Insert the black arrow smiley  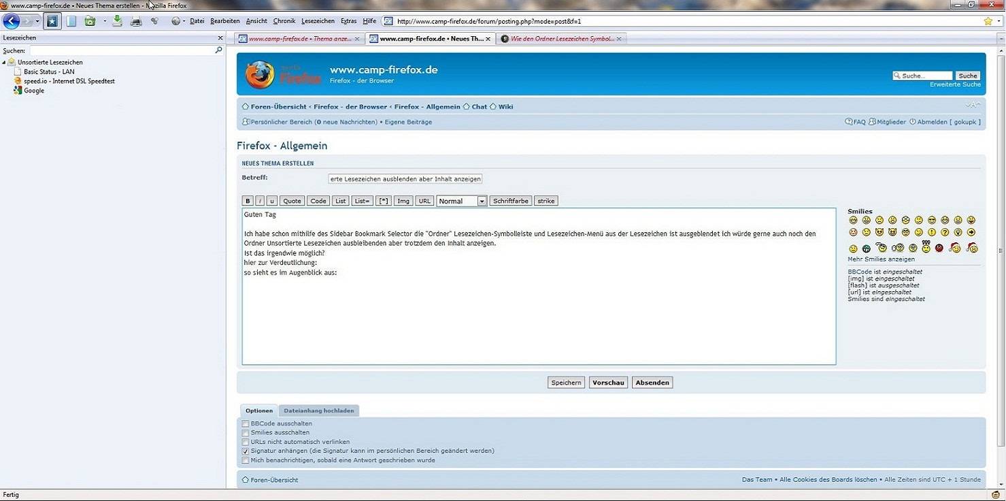[971, 233]
